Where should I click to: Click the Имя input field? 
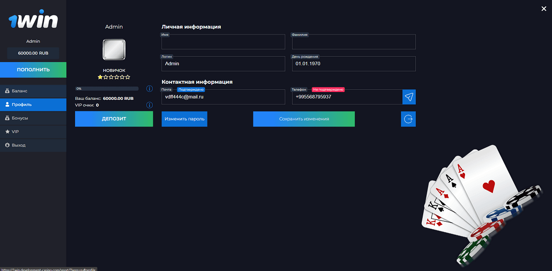223,42
